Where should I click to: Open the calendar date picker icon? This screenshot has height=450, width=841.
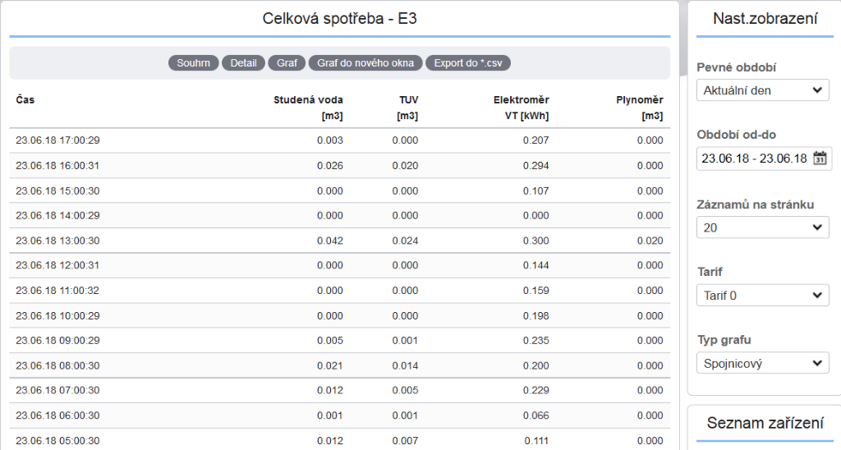[x=820, y=158]
